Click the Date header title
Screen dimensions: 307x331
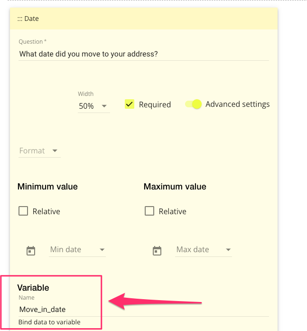pyautogui.click(x=32, y=19)
